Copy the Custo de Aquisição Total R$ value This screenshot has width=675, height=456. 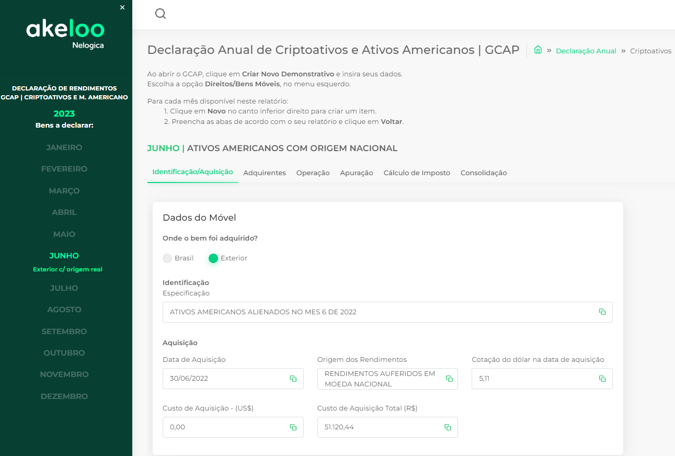click(448, 427)
